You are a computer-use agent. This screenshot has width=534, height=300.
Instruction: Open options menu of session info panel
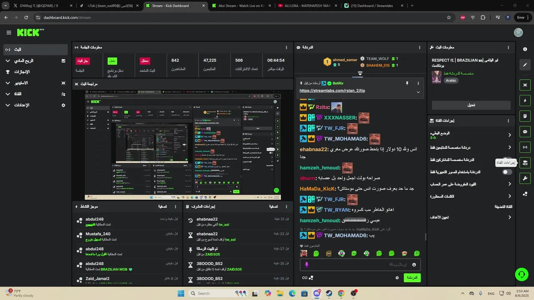286,47
